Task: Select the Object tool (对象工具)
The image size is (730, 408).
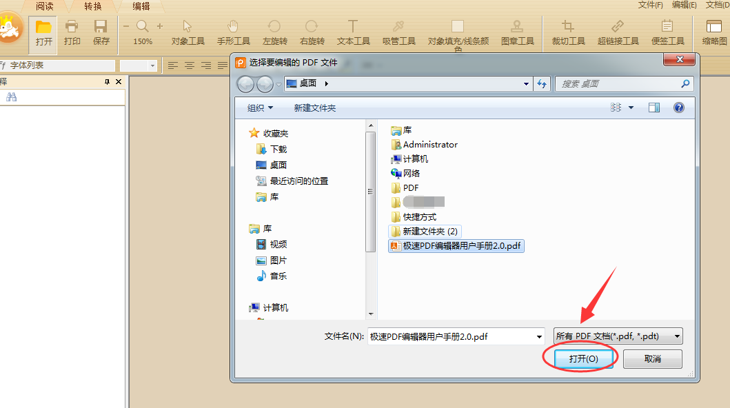Action: tap(187, 32)
